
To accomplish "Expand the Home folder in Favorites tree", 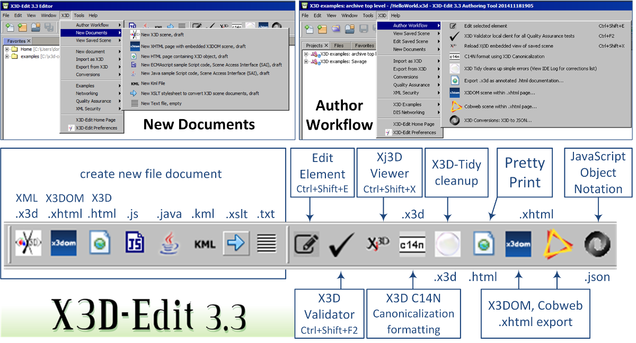I will click(7, 49).
